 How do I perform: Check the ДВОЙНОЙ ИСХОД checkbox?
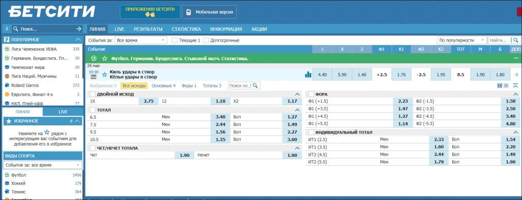pyautogui.click(x=93, y=94)
